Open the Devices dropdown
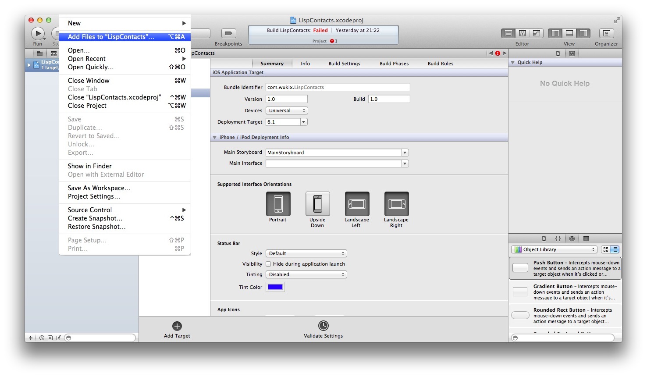The image size is (647, 377). tap(287, 110)
